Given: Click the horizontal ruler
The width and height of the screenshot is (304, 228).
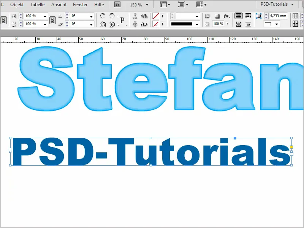Looking at the screenshot, I should (152, 40).
